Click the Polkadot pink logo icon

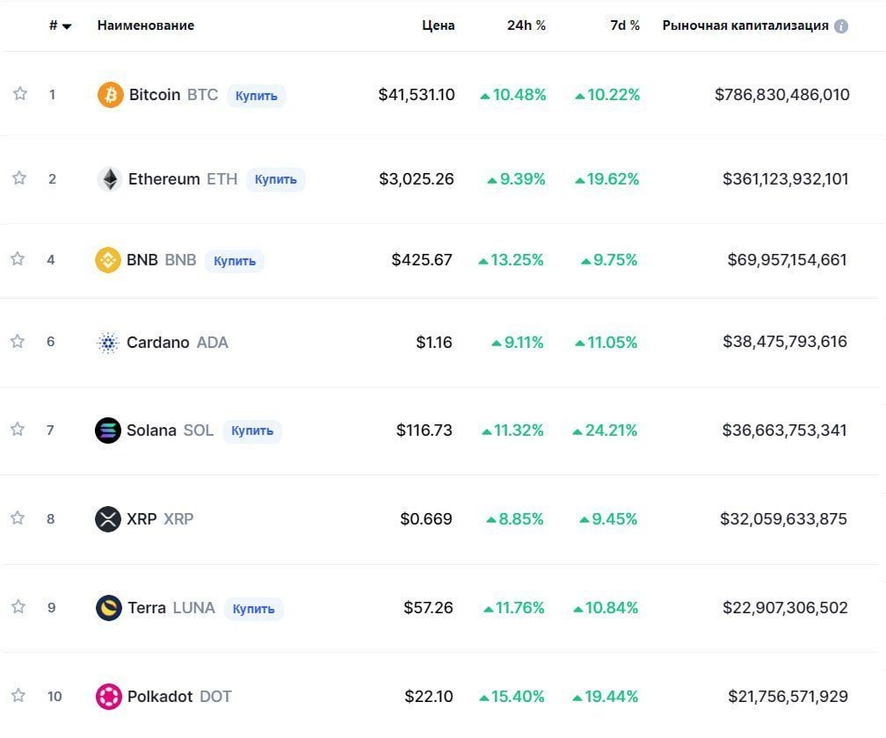tap(108, 696)
